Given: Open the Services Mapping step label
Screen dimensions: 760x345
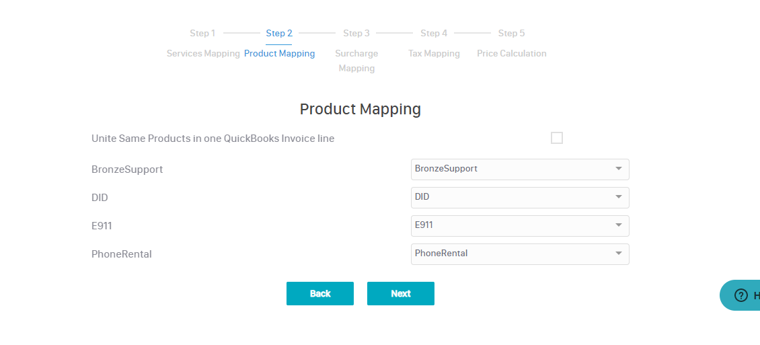Looking at the screenshot, I should coord(203,53).
